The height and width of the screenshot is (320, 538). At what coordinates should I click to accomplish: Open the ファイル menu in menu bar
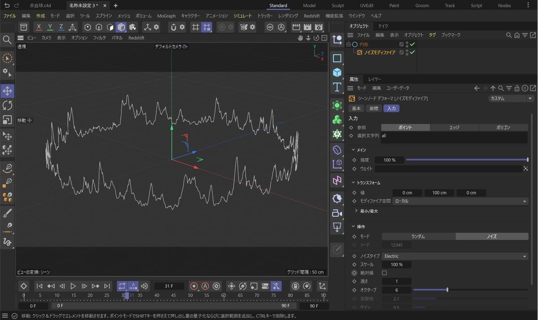pyautogui.click(x=9, y=16)
